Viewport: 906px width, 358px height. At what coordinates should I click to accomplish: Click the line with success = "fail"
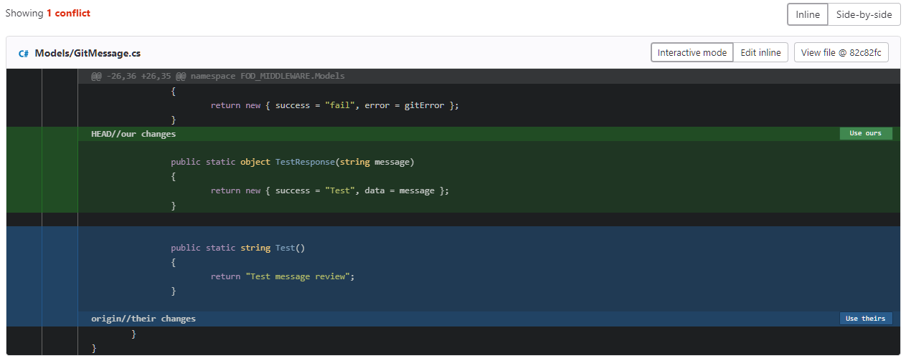point(334,105)
